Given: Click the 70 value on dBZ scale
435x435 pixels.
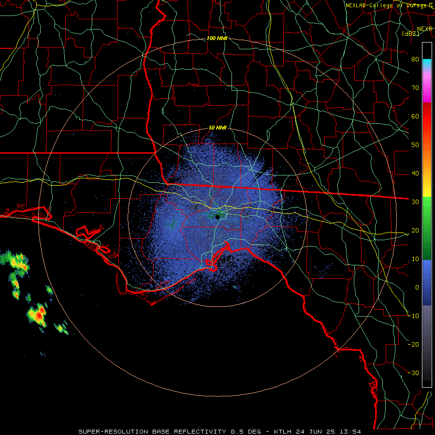Looking at the screenshot, I should [x=415, y=88].
